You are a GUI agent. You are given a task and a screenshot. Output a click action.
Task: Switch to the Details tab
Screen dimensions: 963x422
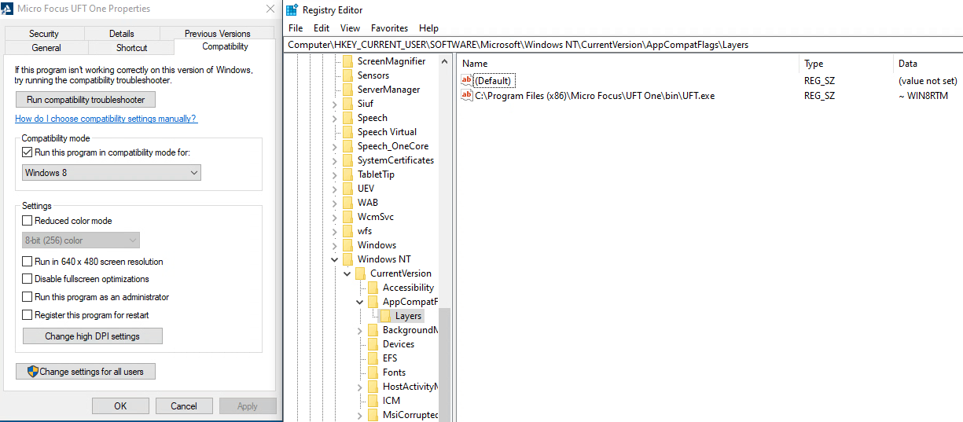click(122, 34)
